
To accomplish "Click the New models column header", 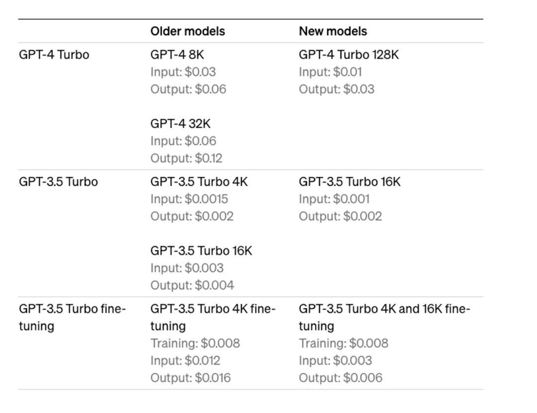I will [x=333, y=31].
